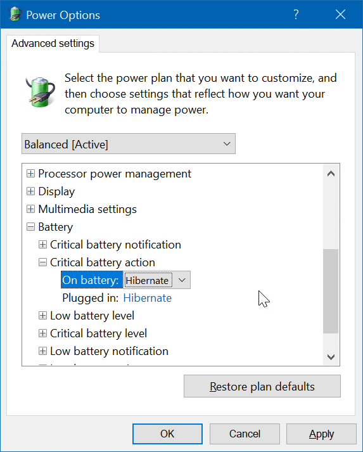Select Low battery notification text

point(109,351)
